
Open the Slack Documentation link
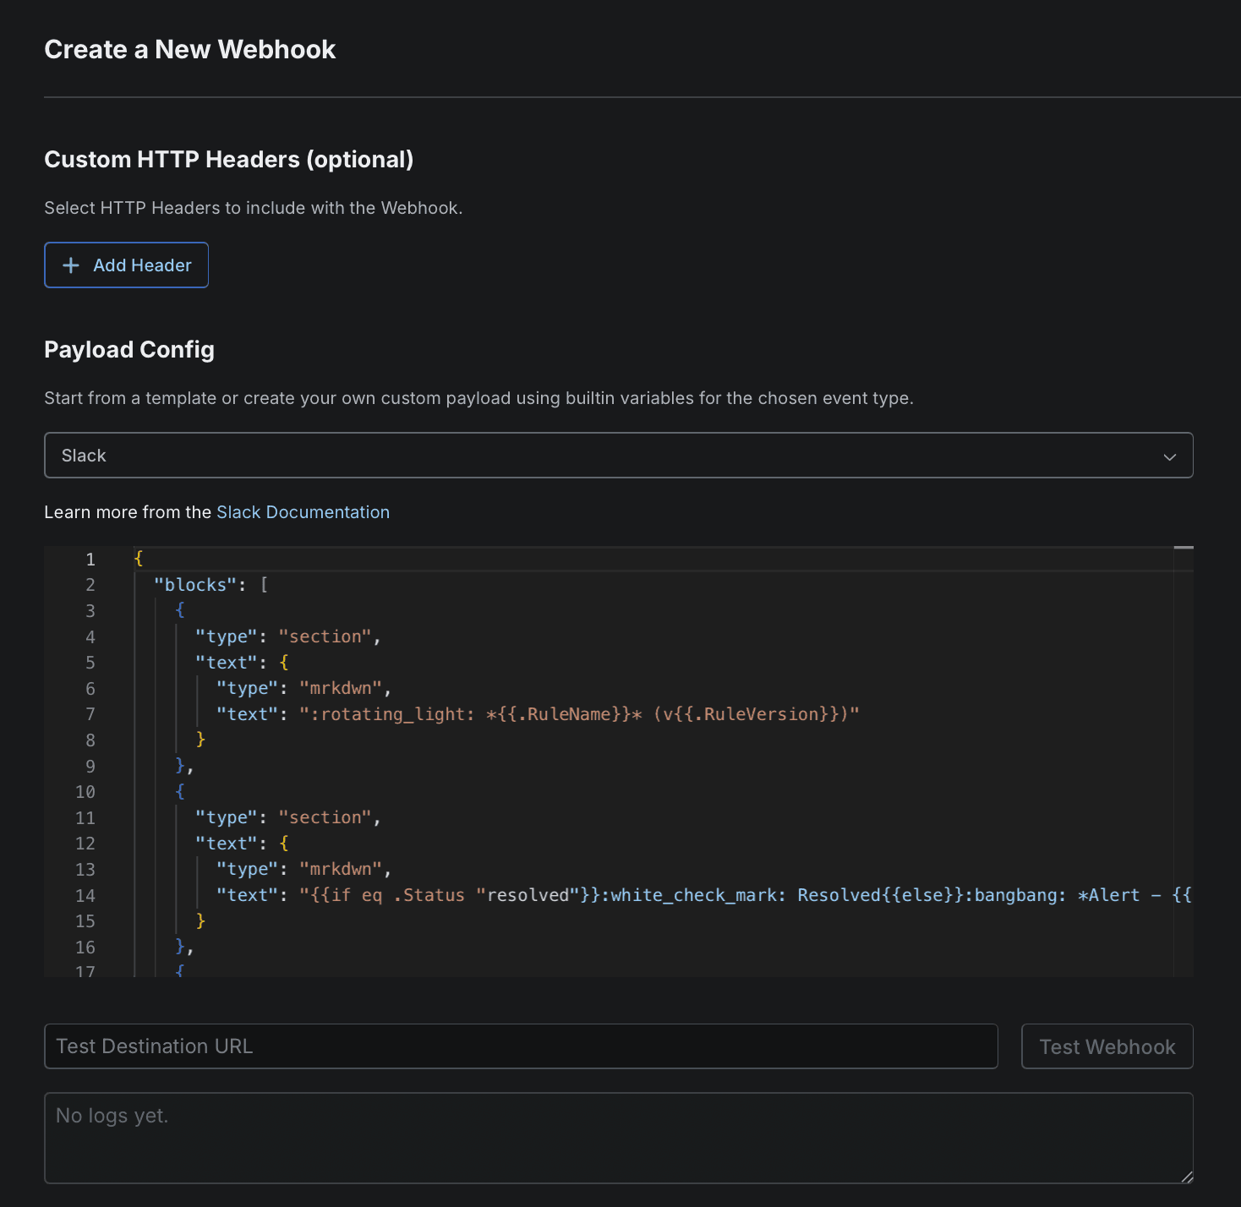click(x=303, y=512)
